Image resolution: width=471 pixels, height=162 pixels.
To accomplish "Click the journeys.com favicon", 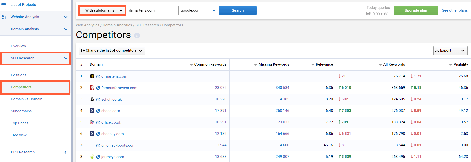I will click(92, 157).
